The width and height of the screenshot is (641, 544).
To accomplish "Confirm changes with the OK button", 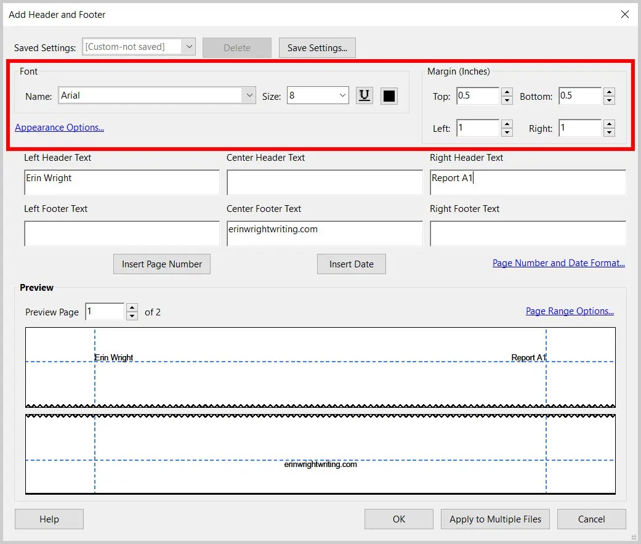I will click(x=398, y=519).
